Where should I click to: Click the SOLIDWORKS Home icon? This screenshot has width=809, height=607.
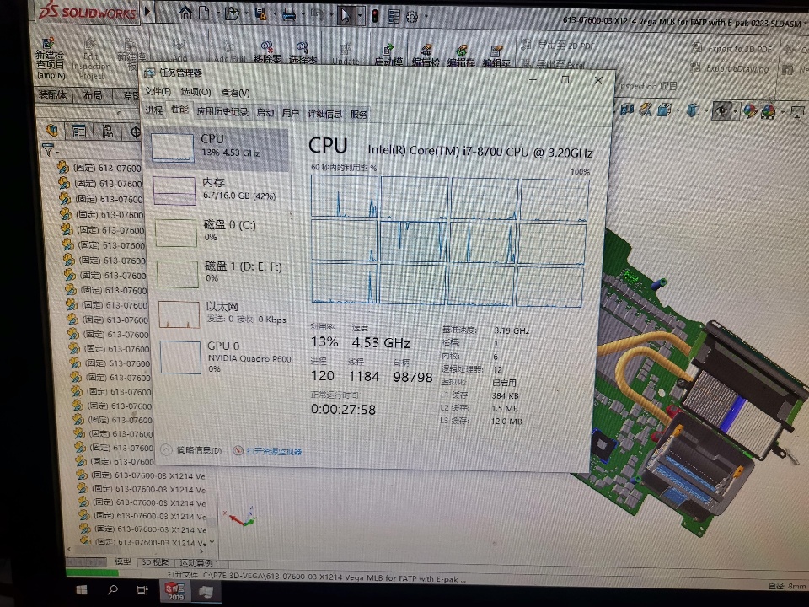click(x=185, y=13)
